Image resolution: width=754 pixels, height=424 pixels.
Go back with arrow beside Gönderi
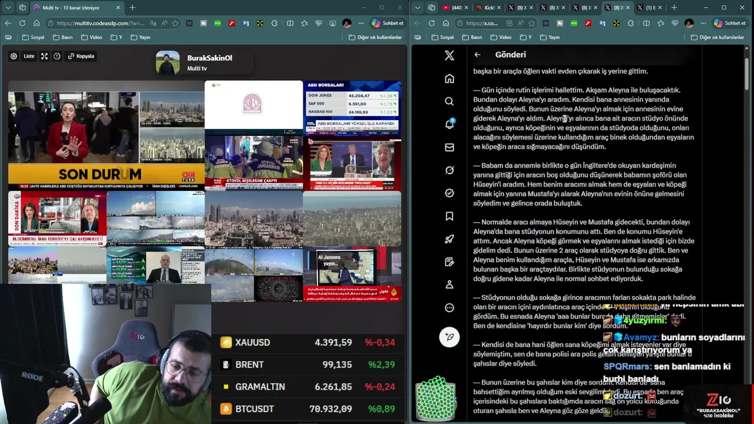tap(478, 55)
